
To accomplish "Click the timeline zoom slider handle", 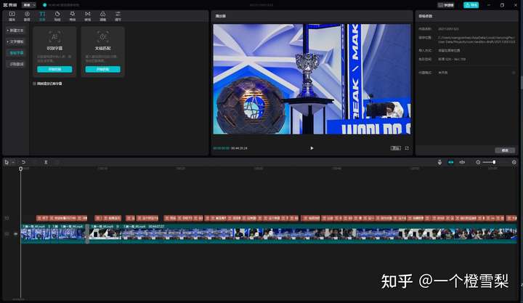I will (x=494, y=162).
